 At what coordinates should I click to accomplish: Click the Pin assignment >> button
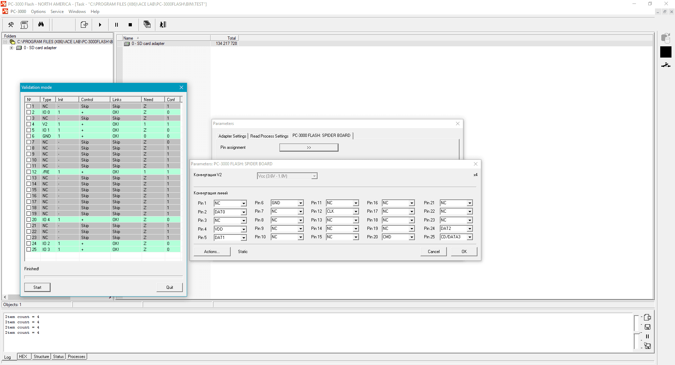(309, 147)
